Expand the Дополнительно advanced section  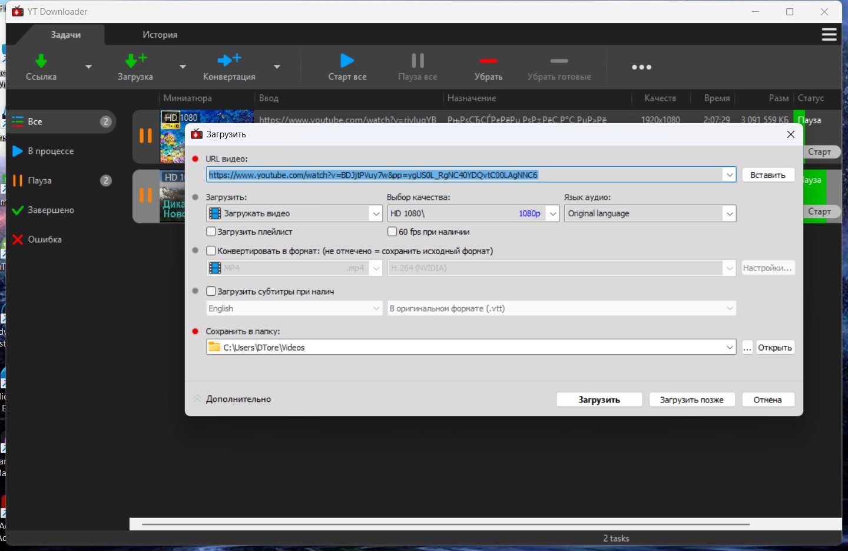[233, 399]
